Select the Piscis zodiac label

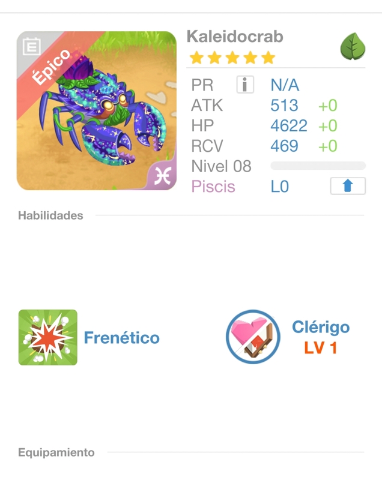(x=213, y=187)
